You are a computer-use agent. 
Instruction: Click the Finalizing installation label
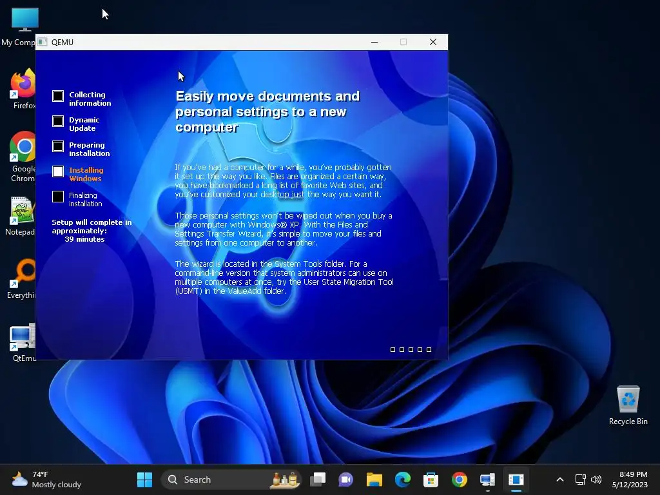[86, 200]
